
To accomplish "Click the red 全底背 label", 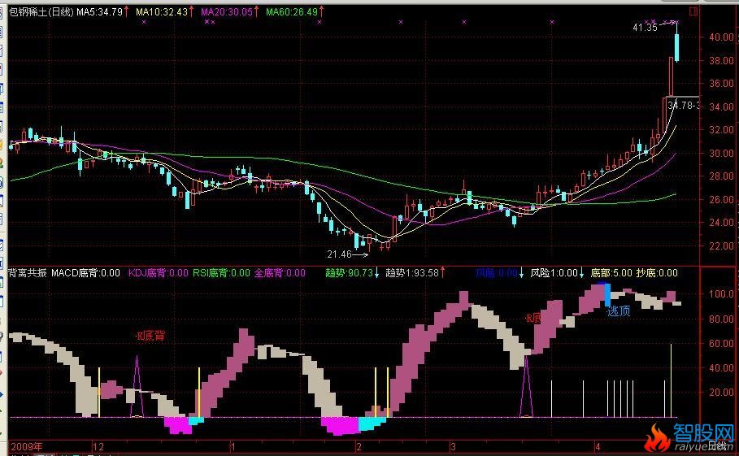I will click(x=280, y=274).
